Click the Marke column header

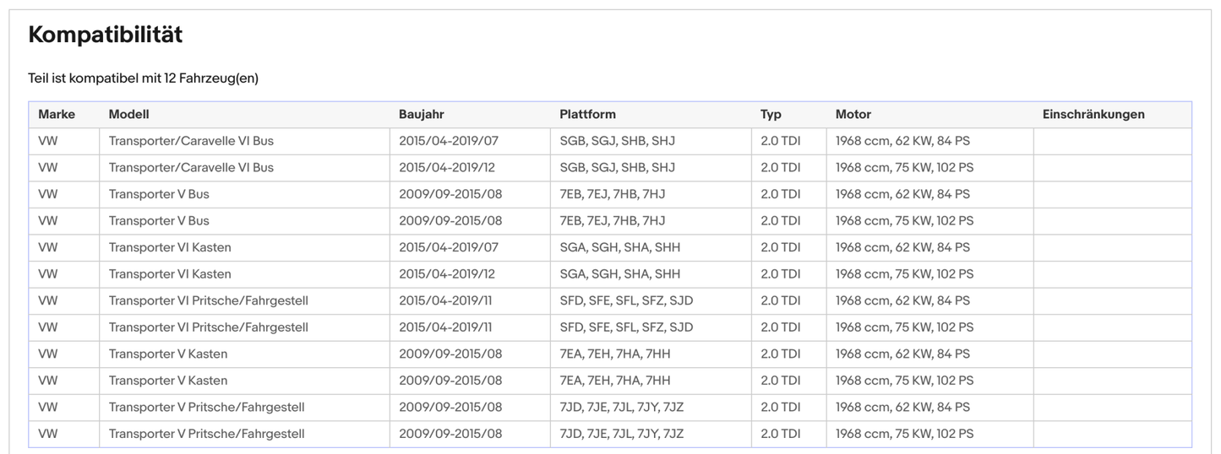pos(57,114)
